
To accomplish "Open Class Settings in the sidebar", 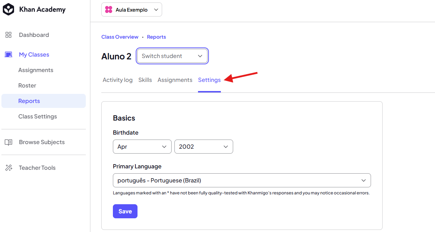I will (x=38, y=116).
